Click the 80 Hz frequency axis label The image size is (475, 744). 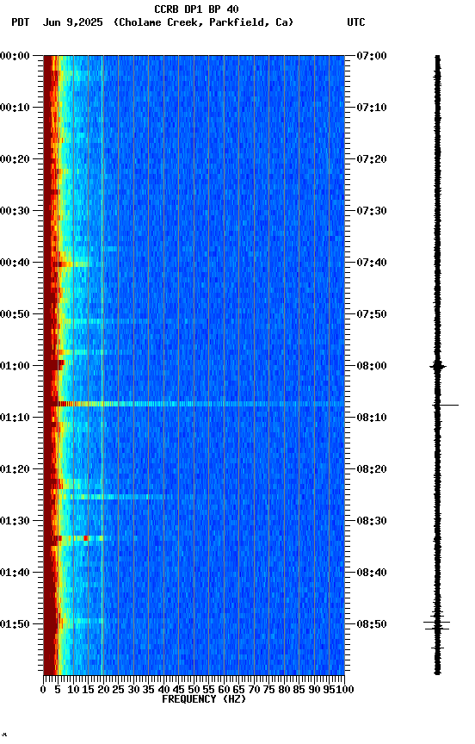point(284,690)
